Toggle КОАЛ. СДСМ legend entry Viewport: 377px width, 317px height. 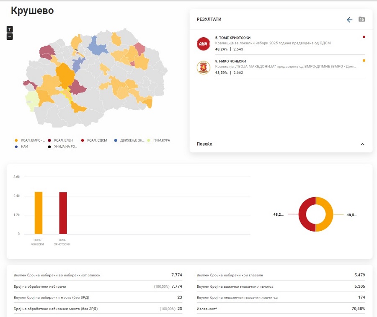click(x=96, y=140)
